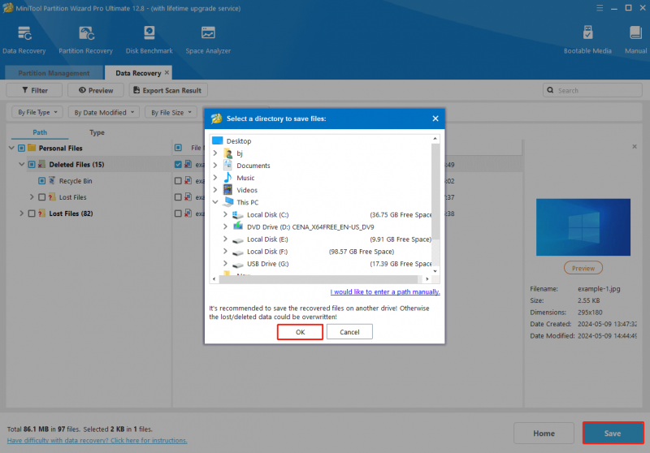This screenshot has height=453, width=650.
Task: Select Local Disk (C:) drive icon
Action: (237, 215)
